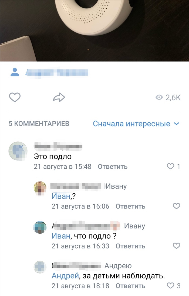189x296 pixels.
Task: Like the "что подло ?" reply
Action: pos(177,246)
